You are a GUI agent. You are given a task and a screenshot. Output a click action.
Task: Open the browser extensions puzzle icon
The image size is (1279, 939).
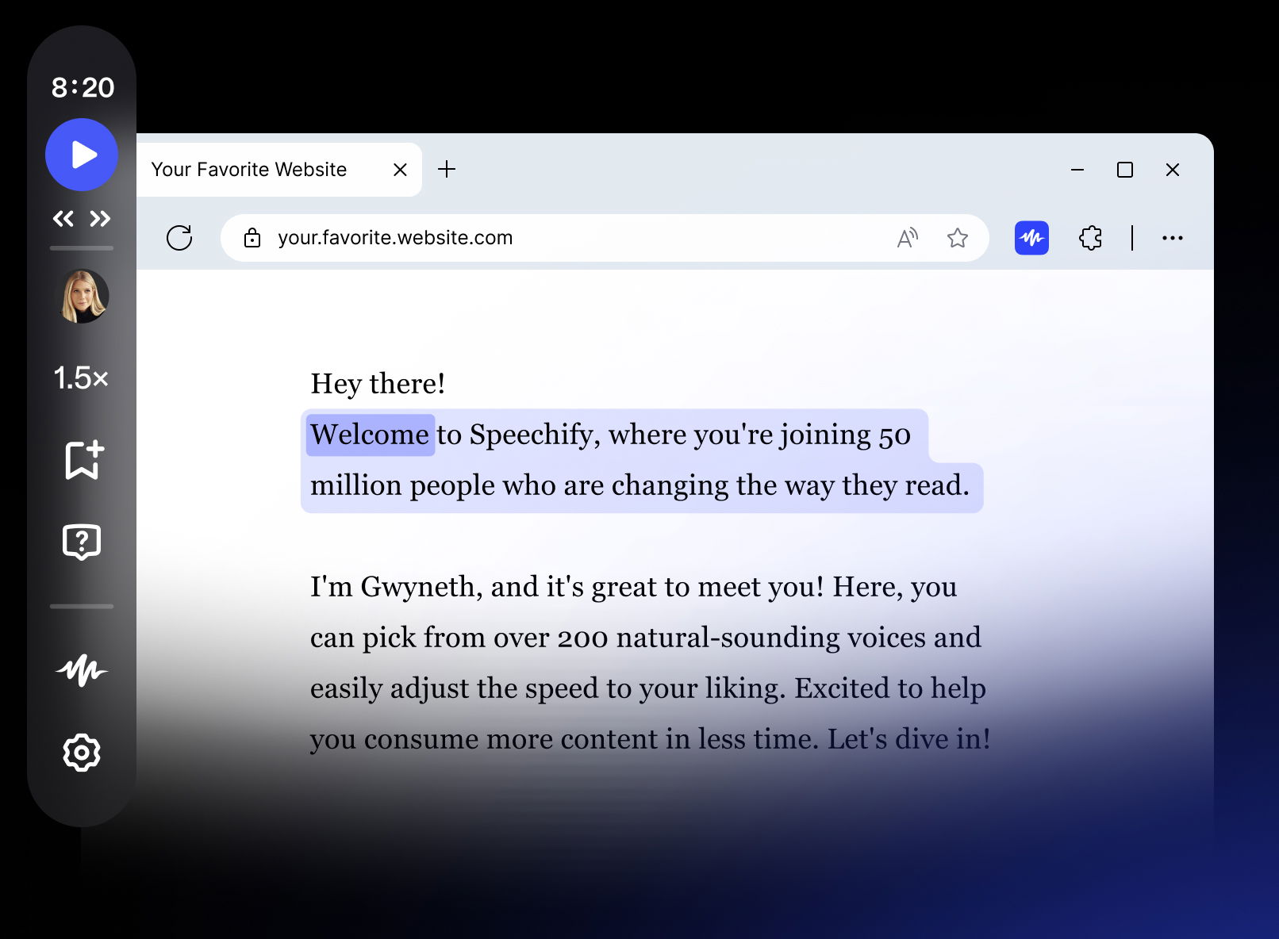1089,237
